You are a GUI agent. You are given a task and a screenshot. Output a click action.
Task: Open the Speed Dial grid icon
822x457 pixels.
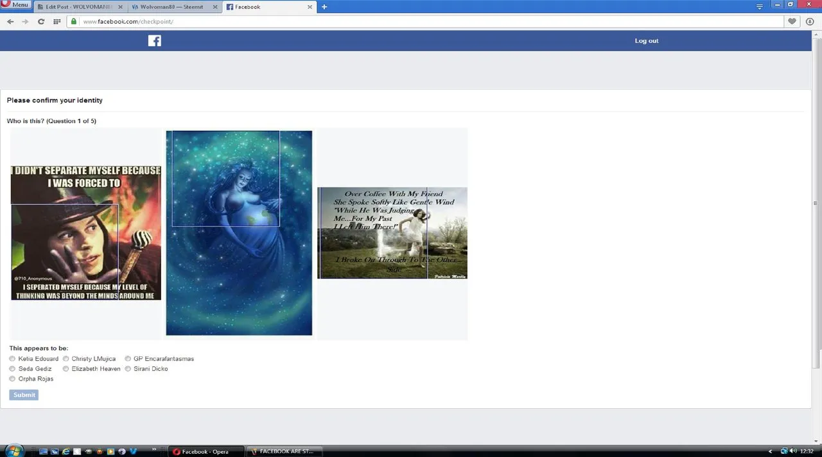[57, 21]
